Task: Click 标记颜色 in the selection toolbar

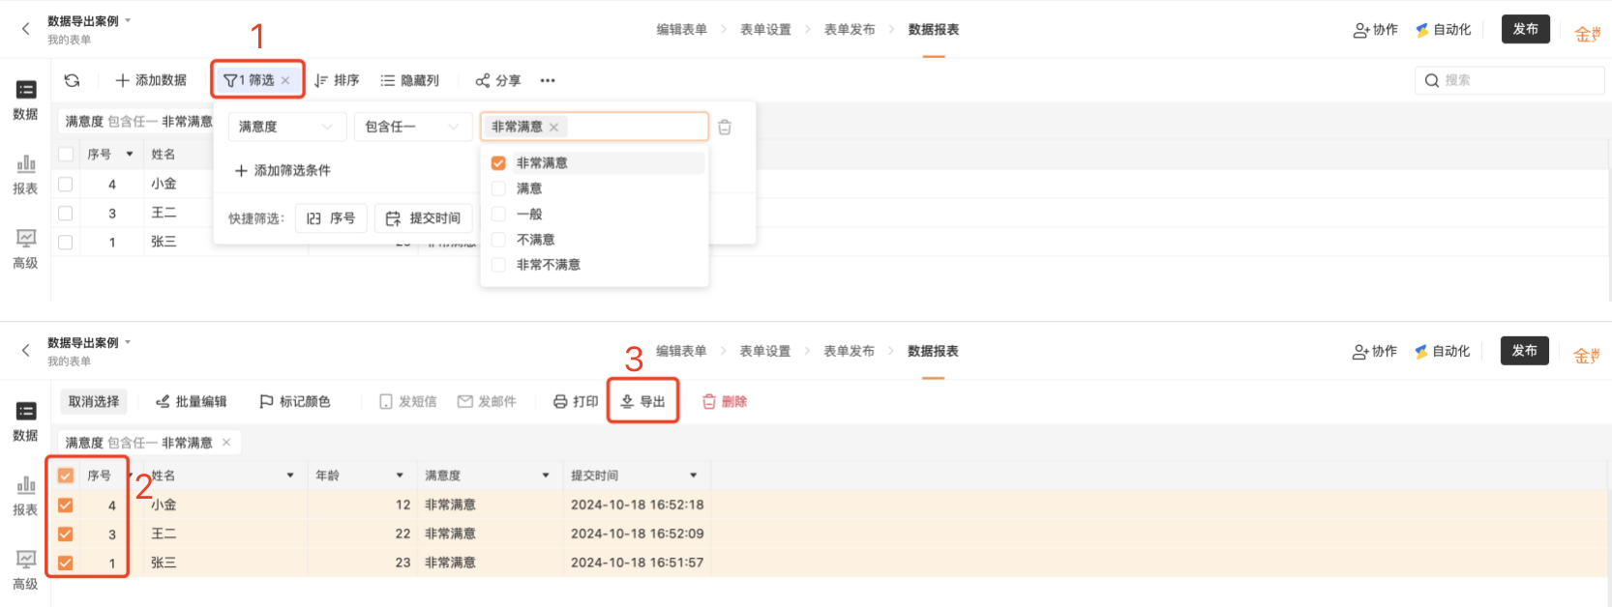Action: click(295, 402)
